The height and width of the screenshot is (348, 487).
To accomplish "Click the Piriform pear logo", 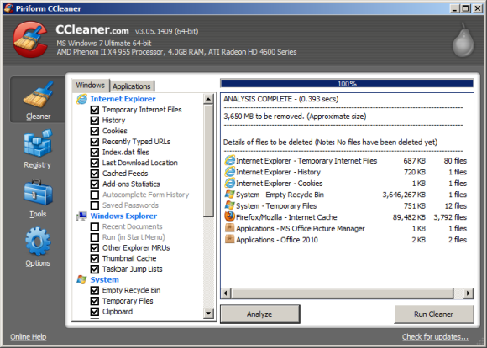I will pyautogui.click(x=463, y=40).
